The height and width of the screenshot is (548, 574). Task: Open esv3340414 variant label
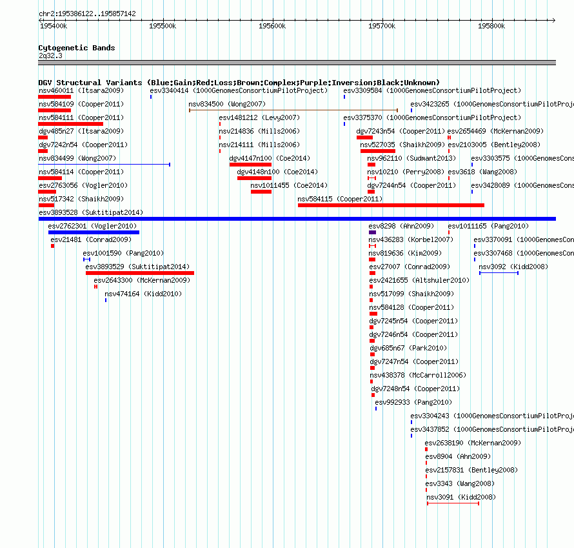click(239, 90)
